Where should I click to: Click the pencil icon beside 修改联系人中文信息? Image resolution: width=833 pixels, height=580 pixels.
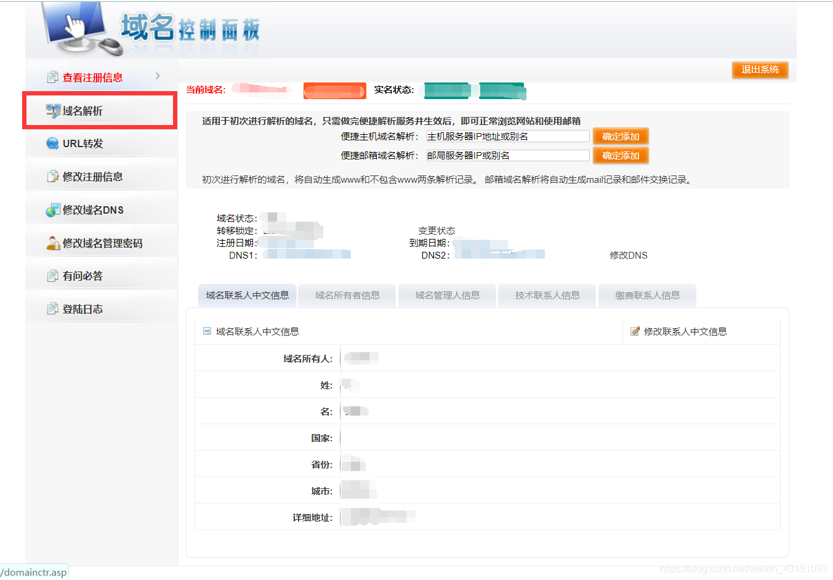point(635,331)
